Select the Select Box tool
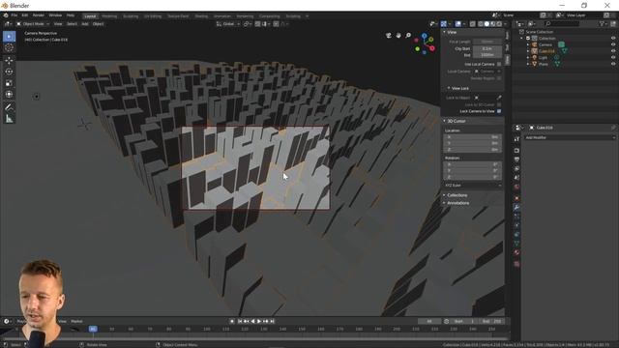 (x=9, y=37)
